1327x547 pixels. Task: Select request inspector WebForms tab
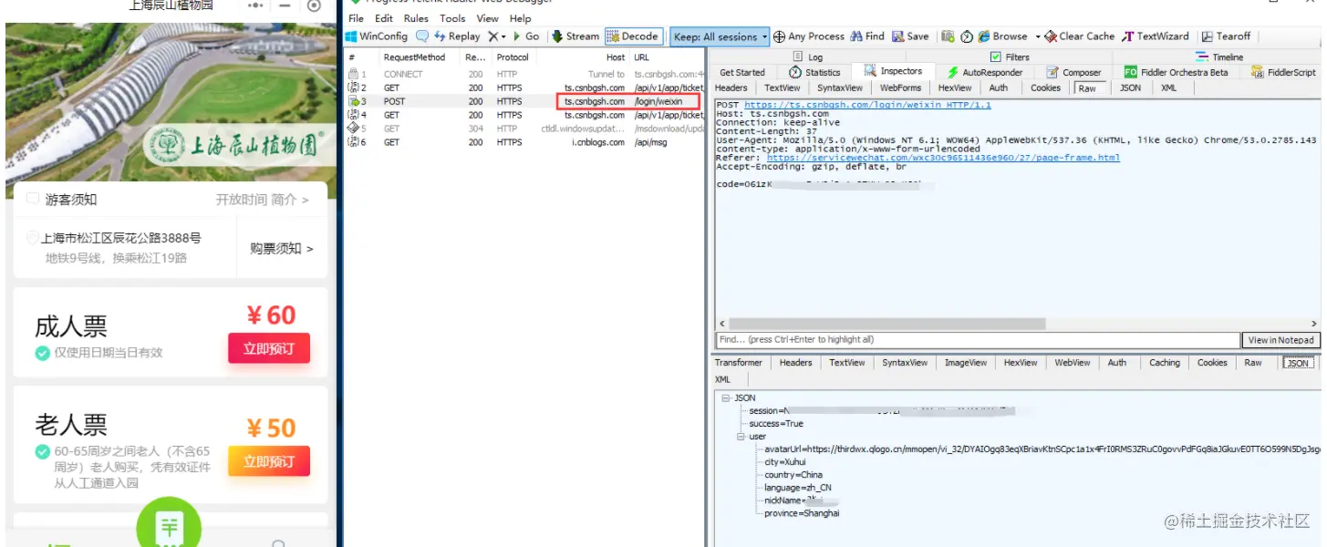point(900,88)
